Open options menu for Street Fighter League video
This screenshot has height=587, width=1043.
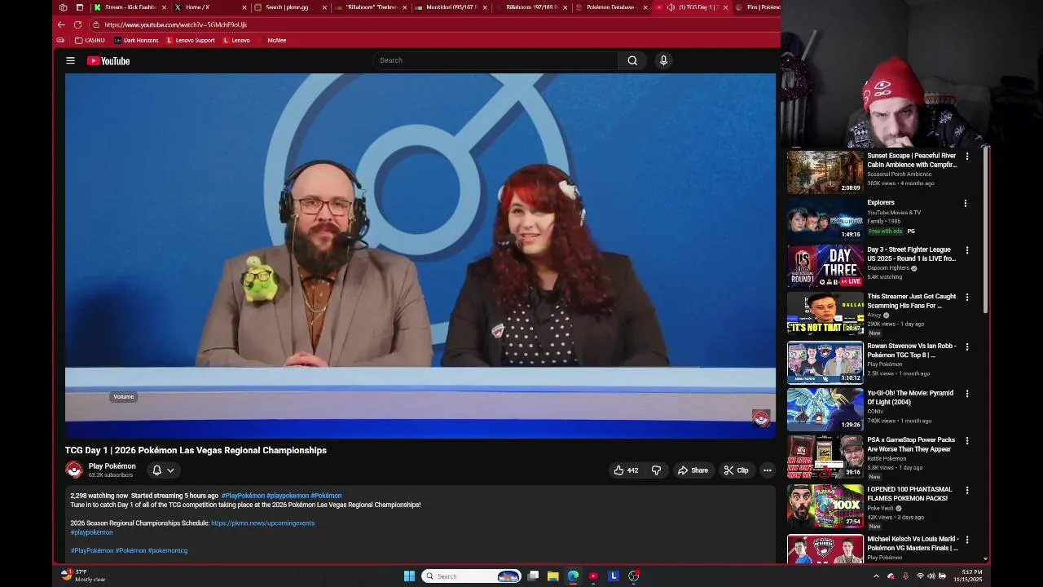click(x=967, y=250)
